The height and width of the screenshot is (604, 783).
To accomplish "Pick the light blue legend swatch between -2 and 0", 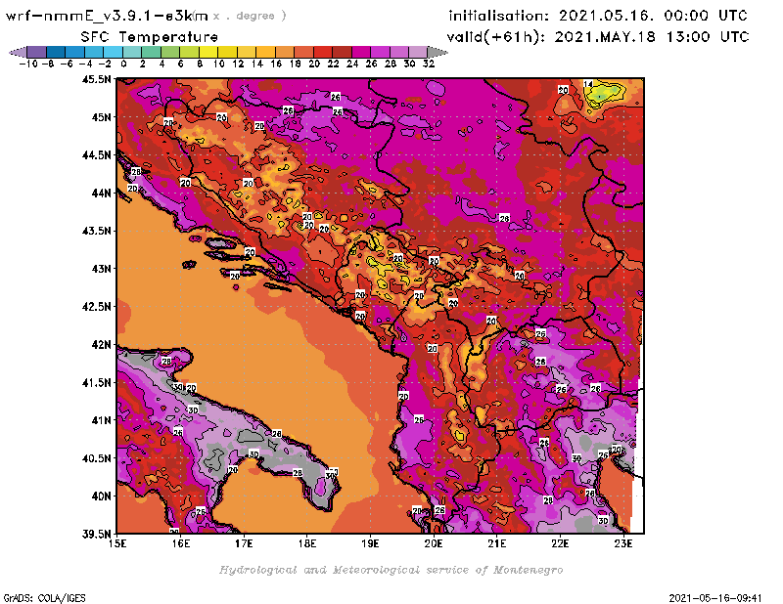I will pyautogui.click(x=113, y=52).
